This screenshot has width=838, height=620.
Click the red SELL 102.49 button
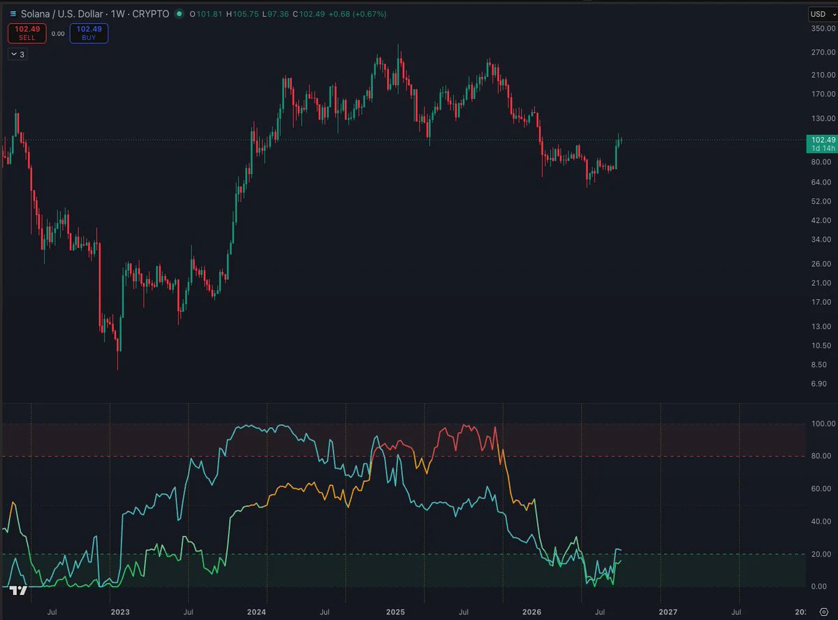pyautogui.click(x=27, y=33)
